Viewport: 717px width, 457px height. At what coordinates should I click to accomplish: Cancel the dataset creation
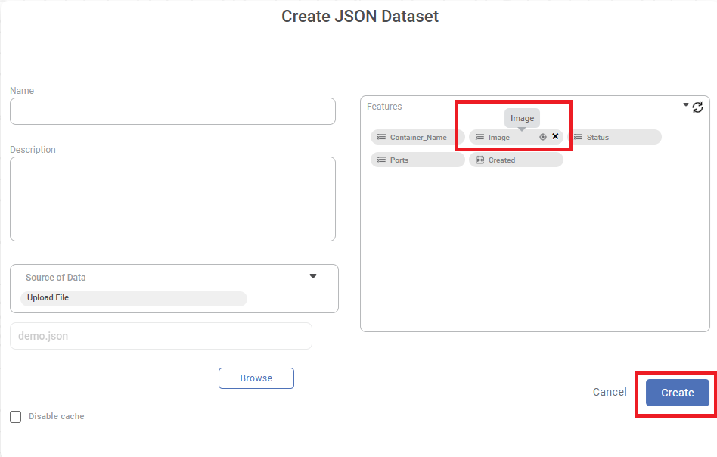pyautogui.click(x=610, y=392)
